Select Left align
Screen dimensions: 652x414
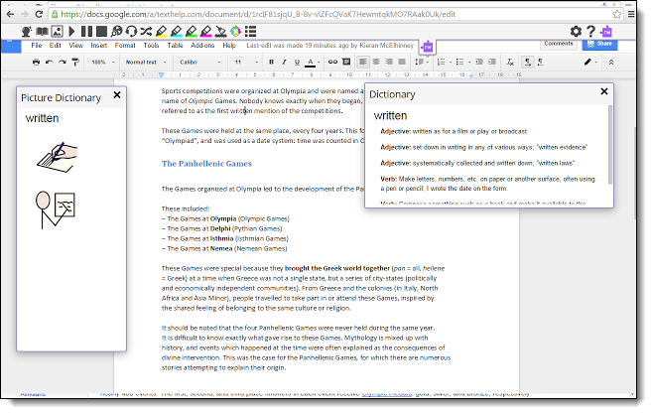(363, 62)
